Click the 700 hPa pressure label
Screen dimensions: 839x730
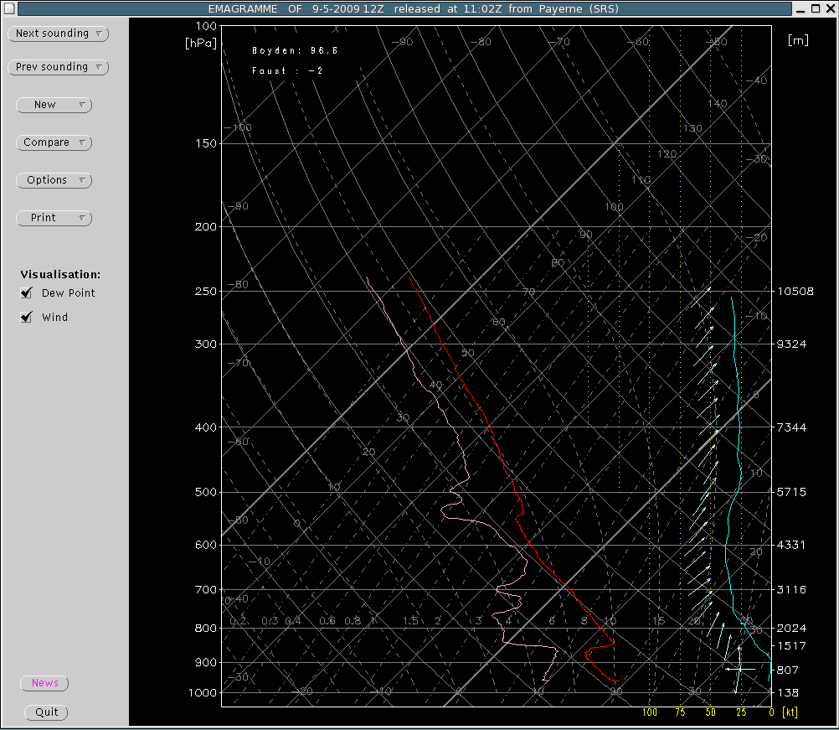pyautogui.click(x=205, y=590)
